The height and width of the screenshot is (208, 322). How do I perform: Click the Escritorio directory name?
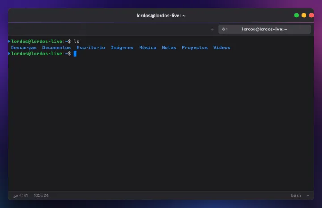91,47
